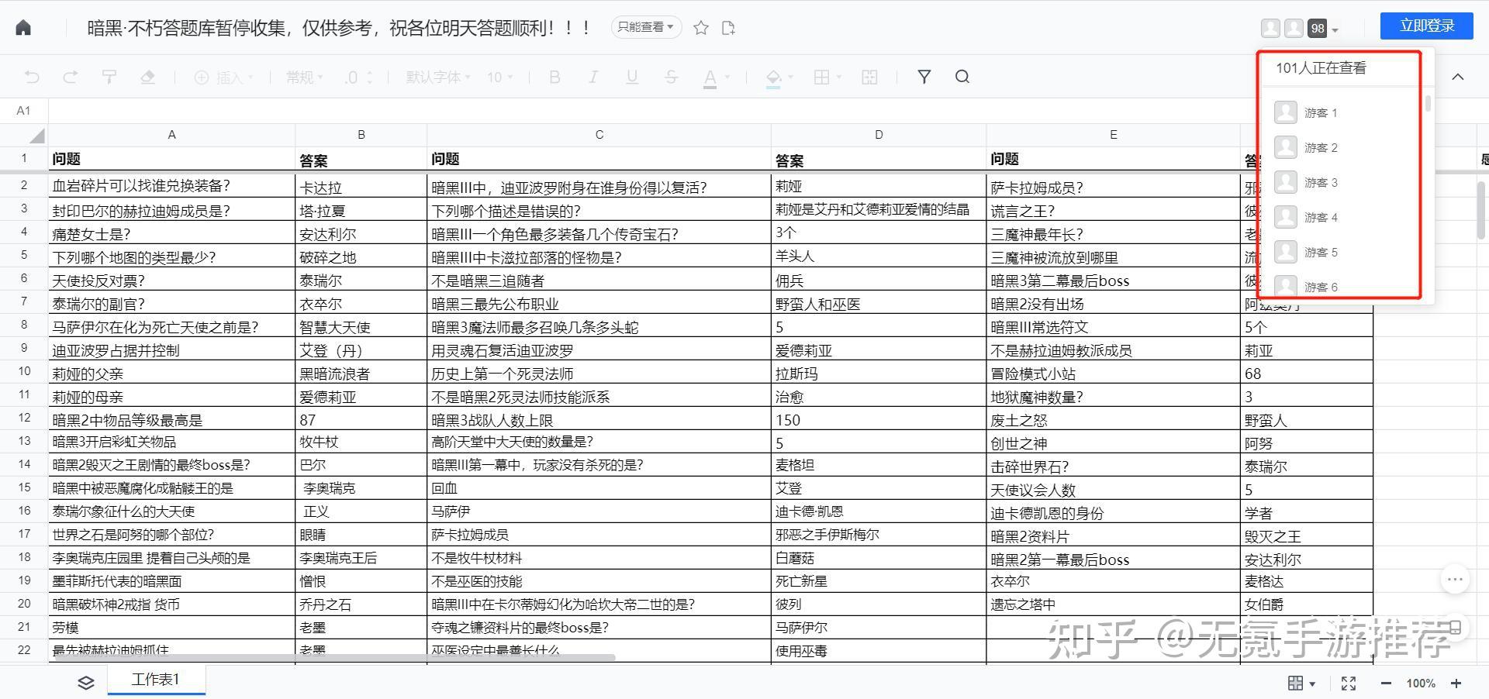Viewport: 1489px width, 699px height.
Task: Toggle bold formatting
Action: [x=554, y=77]
